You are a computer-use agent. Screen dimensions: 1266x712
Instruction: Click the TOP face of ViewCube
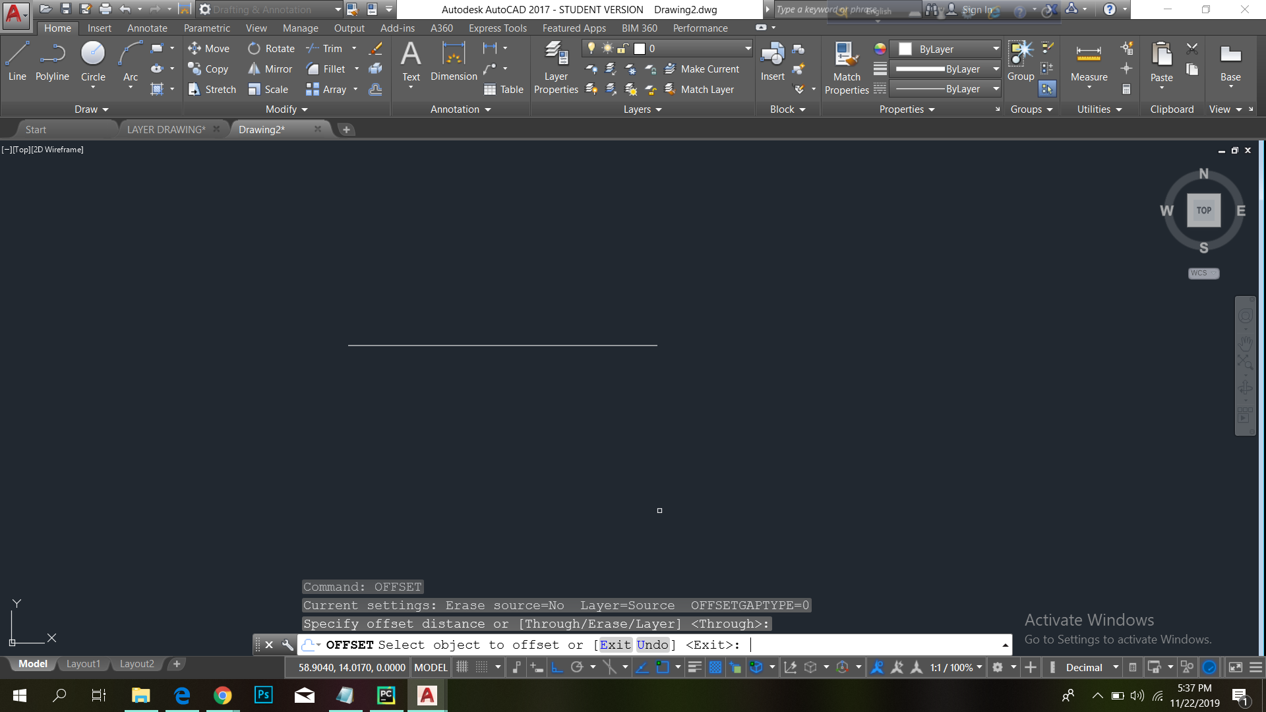[1204, 210]
